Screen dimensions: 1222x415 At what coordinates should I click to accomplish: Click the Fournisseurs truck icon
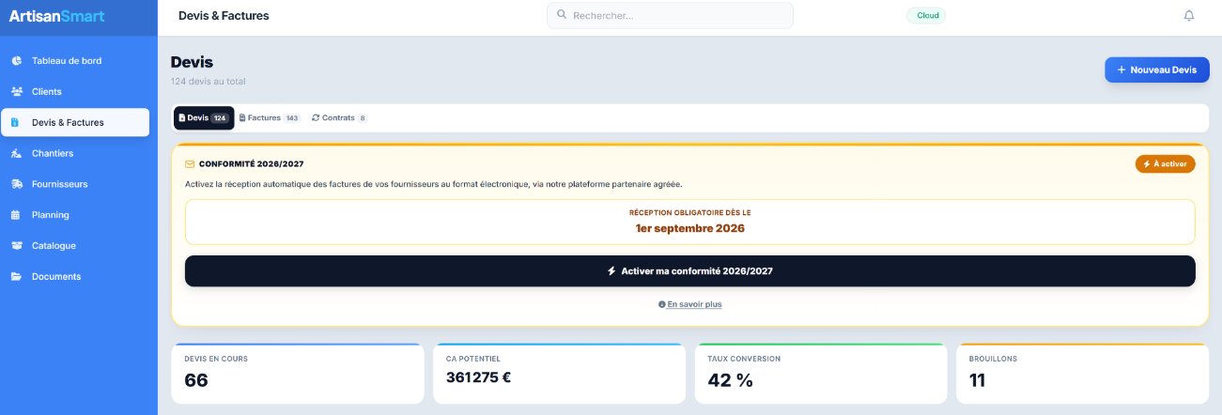point(17,184)
